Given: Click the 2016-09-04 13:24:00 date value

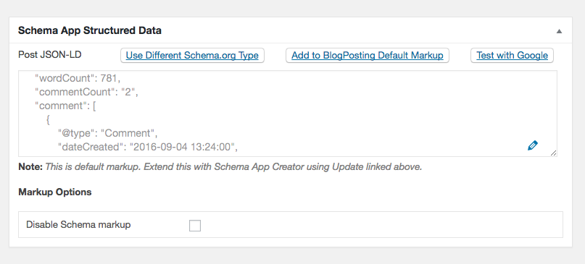Looking at the screenshot, I should pyautogui.click(x=182, y=147).
